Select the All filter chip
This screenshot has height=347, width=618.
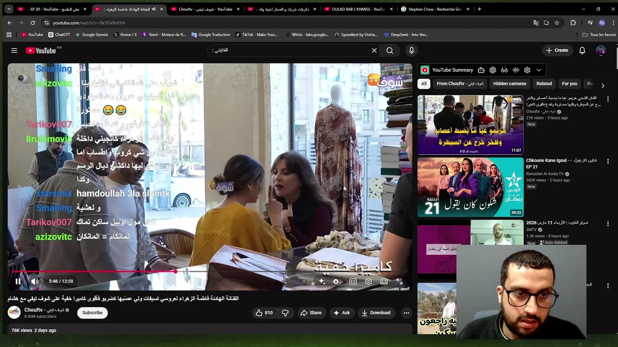pos(424,84)
